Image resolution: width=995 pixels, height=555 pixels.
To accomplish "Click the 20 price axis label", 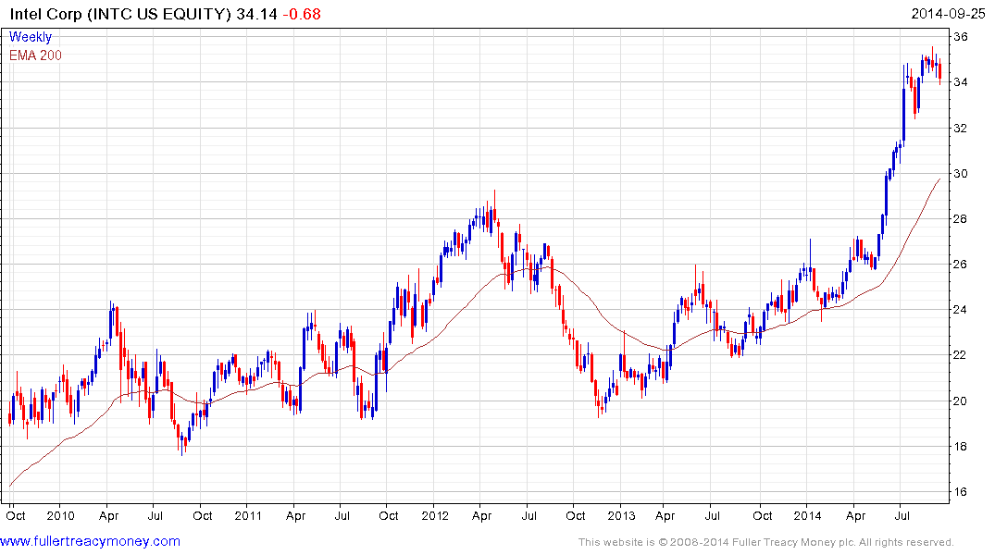I will pos(961,401).
